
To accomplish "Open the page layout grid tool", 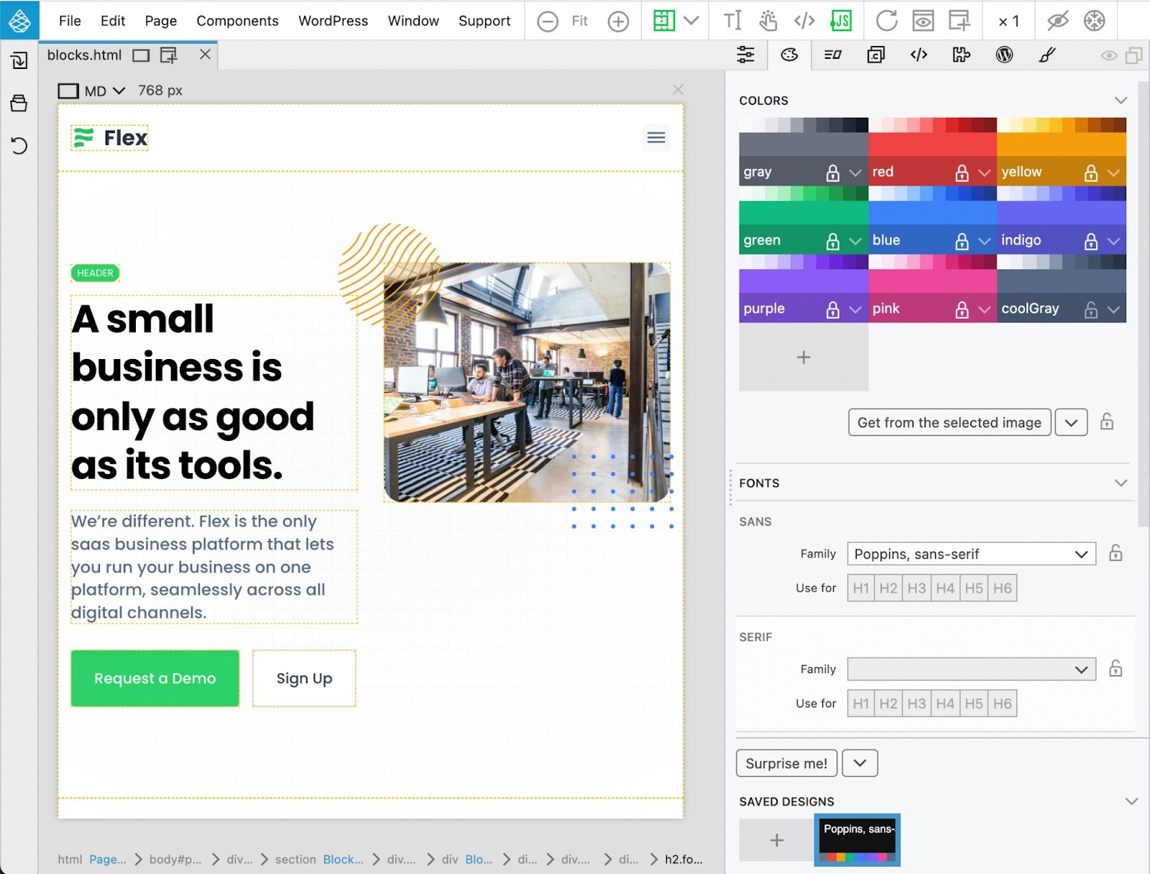I will [x=664, y=21].
